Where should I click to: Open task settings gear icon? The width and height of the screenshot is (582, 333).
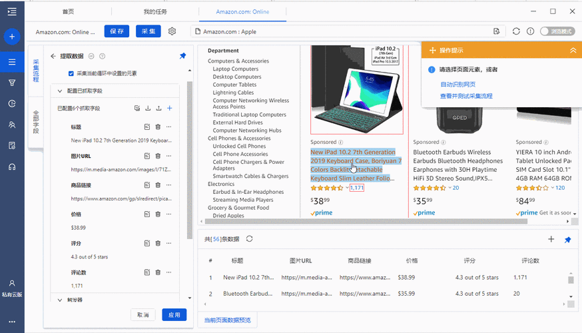tap(172, 31)
